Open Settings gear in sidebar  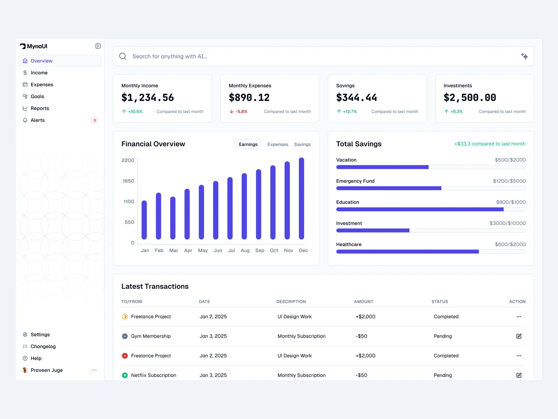25,335
